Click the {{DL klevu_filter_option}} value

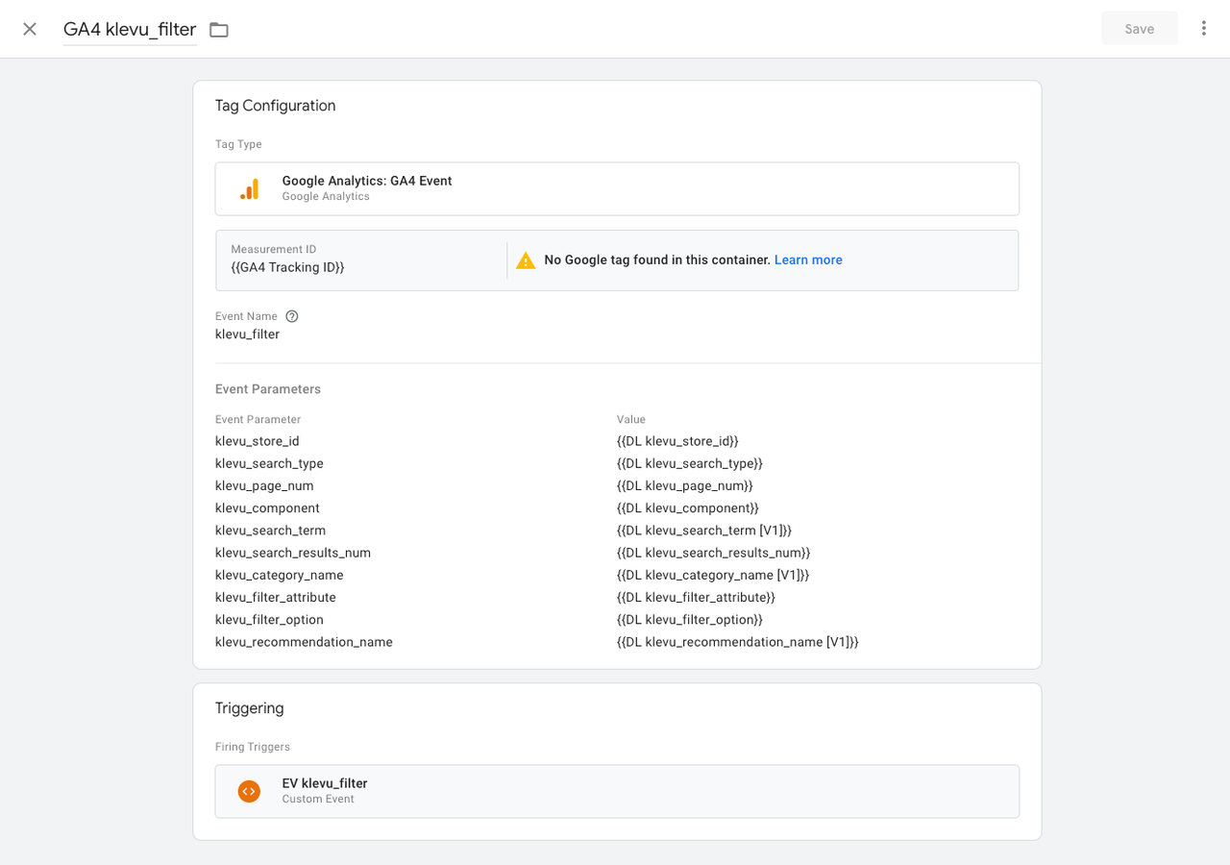690,620
